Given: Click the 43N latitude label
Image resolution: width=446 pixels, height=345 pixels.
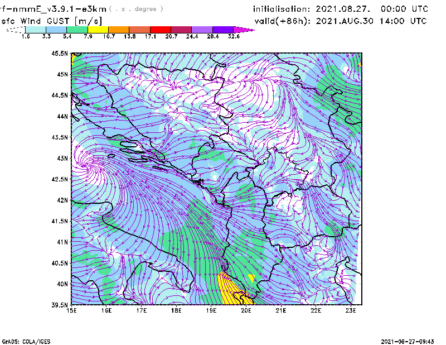Looking at the screenshot, I should pos(62,158).
